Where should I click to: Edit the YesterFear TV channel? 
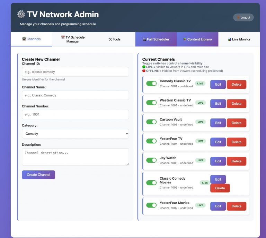tap(218, 142)
